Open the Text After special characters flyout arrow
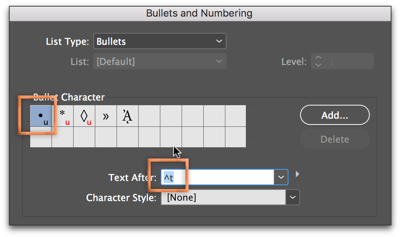The width and height of the screenshot is (400, 237). coord(297,174)
